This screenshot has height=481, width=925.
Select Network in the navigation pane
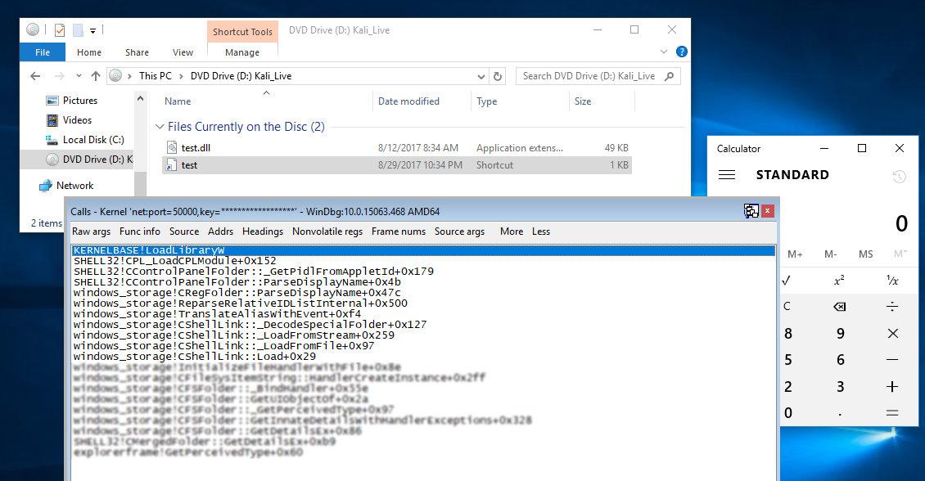pyautogui.click(x=75, y=186)
